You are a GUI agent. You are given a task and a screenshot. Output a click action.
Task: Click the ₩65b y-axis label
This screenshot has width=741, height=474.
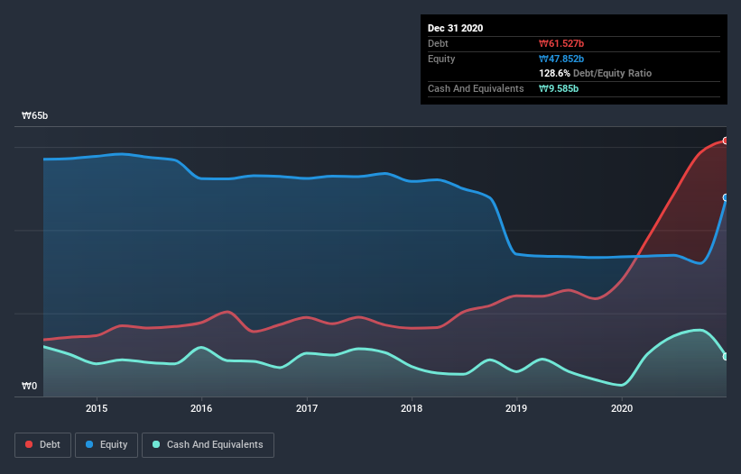coord(35,116)
